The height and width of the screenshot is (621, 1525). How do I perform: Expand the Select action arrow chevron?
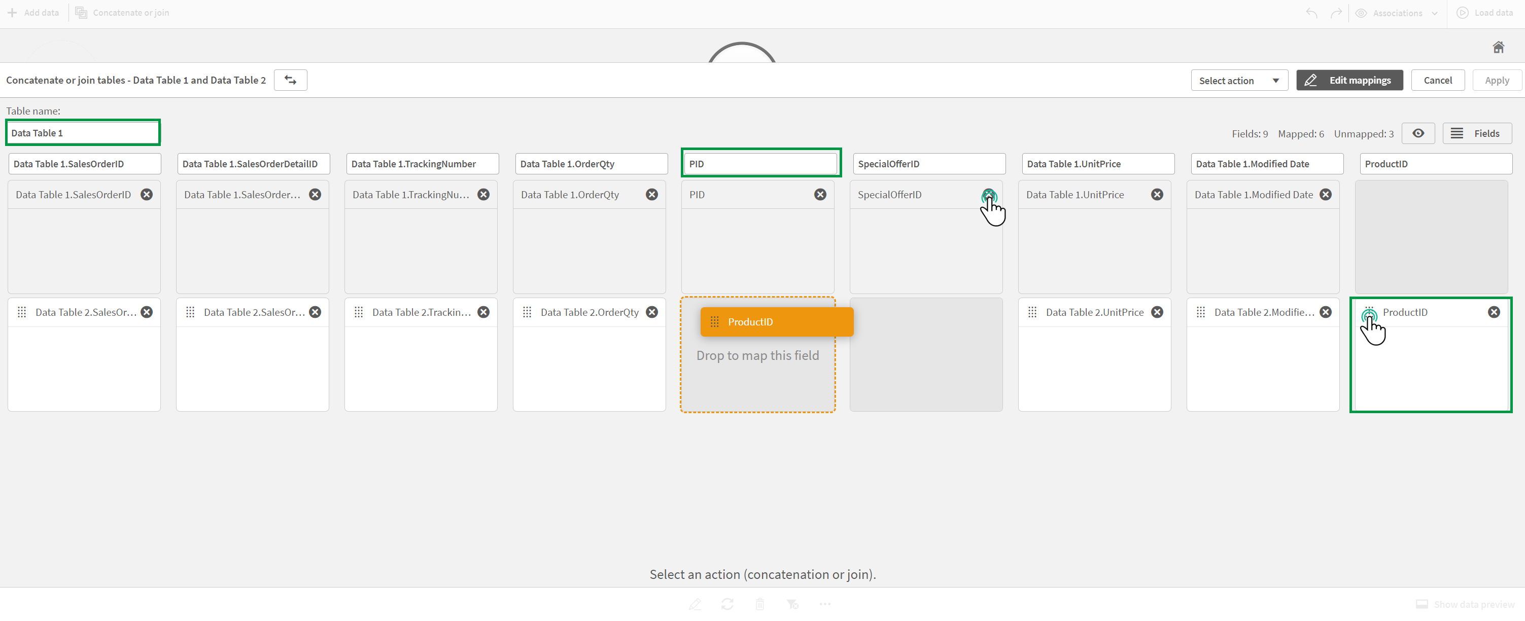point(1276,80)
